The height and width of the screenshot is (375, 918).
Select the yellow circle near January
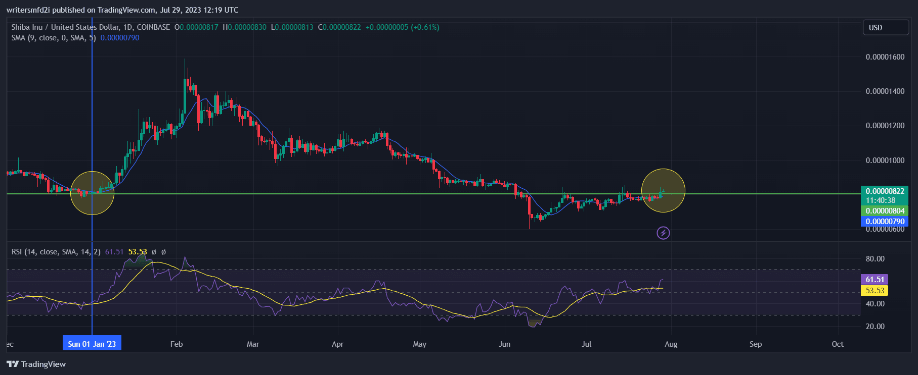[92, 193]
